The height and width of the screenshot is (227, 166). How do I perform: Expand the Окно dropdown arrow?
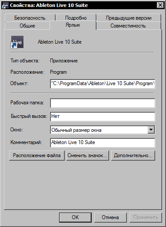(x=151, y=130)
